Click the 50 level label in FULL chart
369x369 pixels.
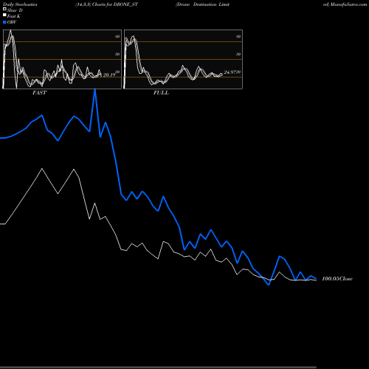(x=238, y=54)
